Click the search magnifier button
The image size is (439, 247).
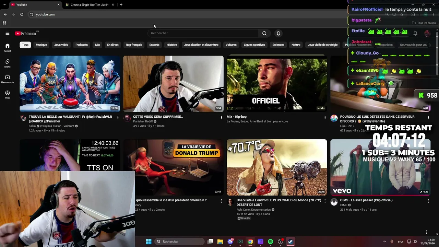264,33
